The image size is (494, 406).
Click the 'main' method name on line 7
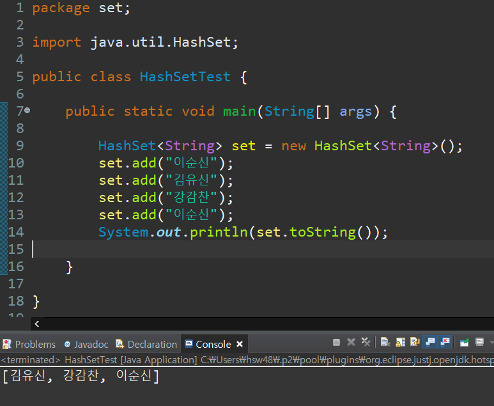[x=240, y=111]
